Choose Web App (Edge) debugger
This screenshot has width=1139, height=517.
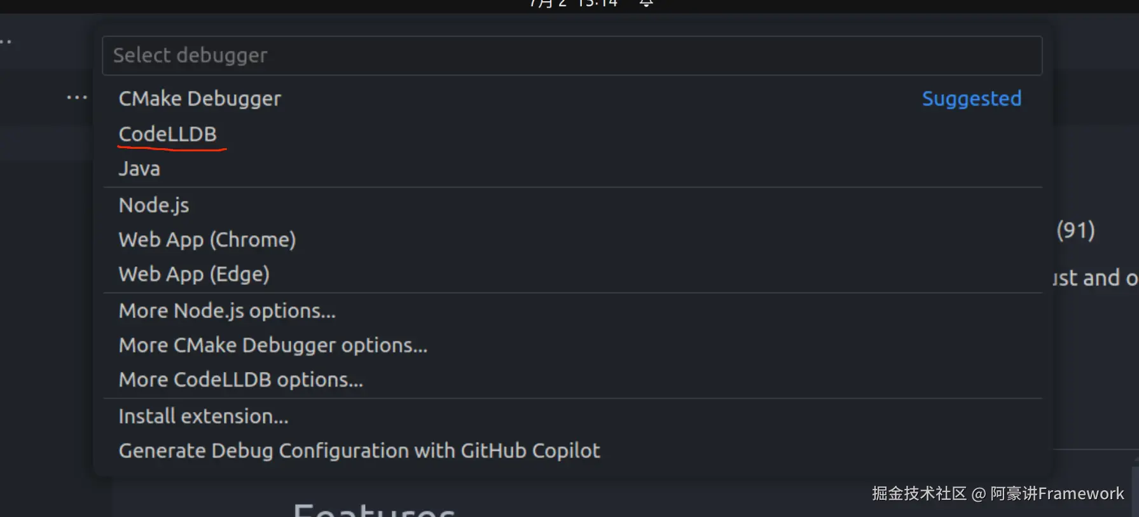pos(194,274)
